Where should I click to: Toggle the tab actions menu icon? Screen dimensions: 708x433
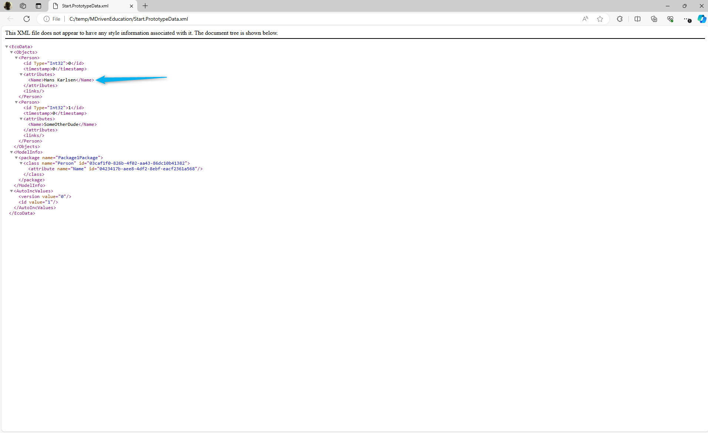click(x=38, y=6)
